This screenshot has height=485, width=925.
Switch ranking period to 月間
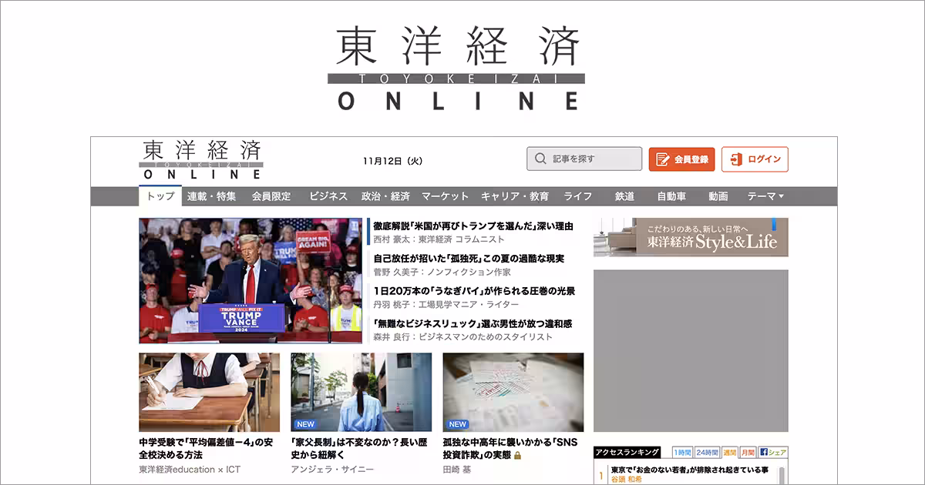747,451
